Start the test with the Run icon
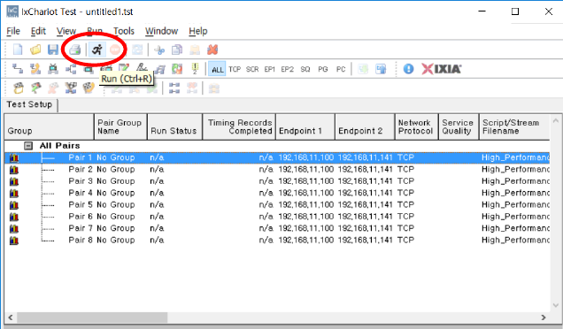The height and width of the screenshot is (329, 563). pyautogui.click(x=97, y=50)
